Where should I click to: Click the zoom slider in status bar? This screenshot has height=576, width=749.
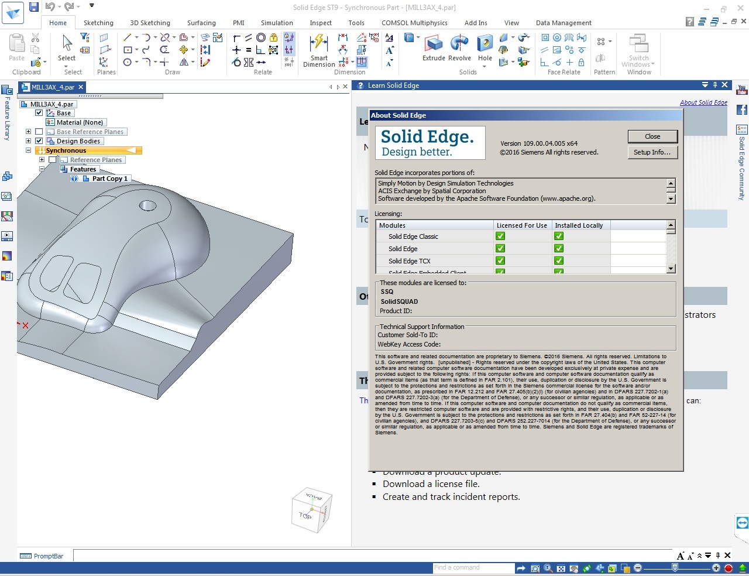(675, 568)
